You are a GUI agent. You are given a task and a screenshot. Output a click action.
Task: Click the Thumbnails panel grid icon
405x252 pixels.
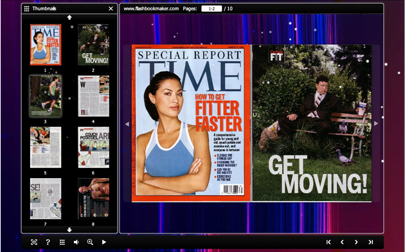click(x=26, y=8)
